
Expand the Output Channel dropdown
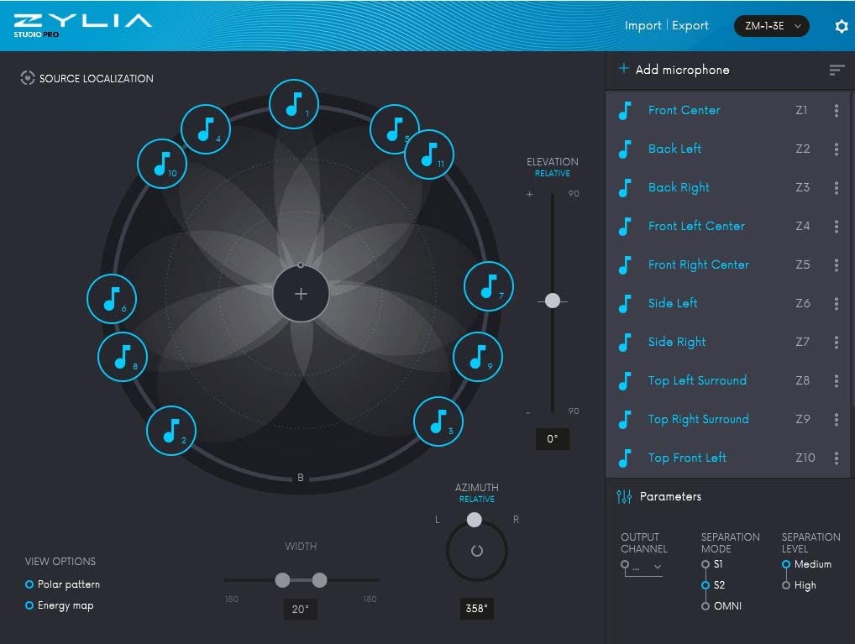643,567
